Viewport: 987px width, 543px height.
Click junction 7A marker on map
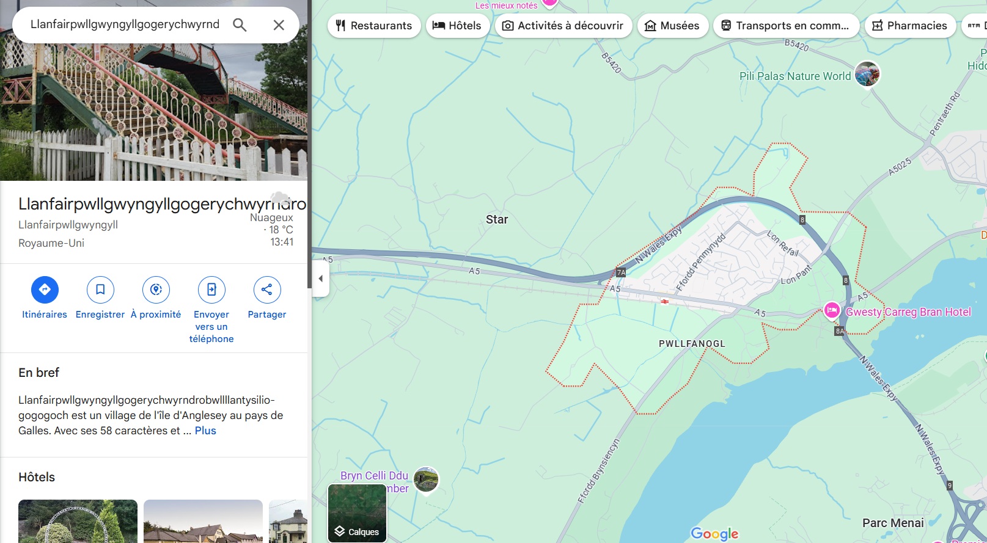pyautogui.click(x=621, y=272)
